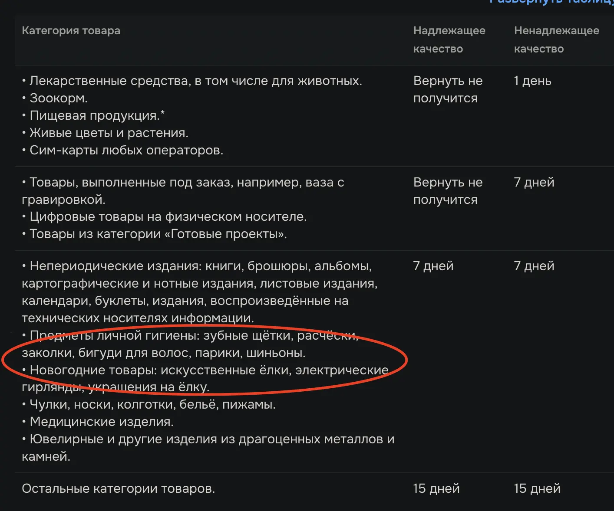Screen dimensions: 614x511
Task: Click '15 дней' under Надлежащее качество
Action: click(x=436, y=489)
